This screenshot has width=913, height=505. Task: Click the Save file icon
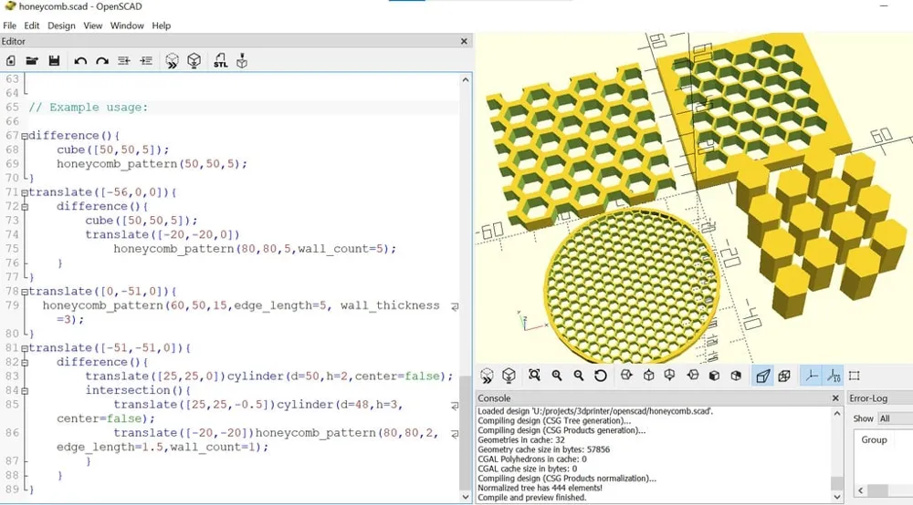point(55,61)
